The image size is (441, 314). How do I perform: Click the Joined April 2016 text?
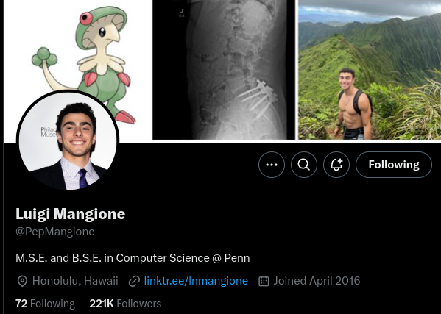point(317,281)
